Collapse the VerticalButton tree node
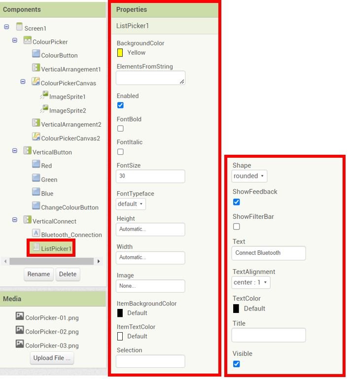349x379 pixels. (15, 151)
